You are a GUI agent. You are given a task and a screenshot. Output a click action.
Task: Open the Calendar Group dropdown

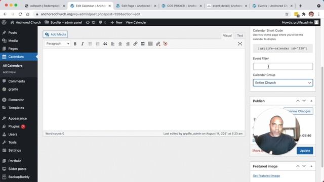coord(283,82)
